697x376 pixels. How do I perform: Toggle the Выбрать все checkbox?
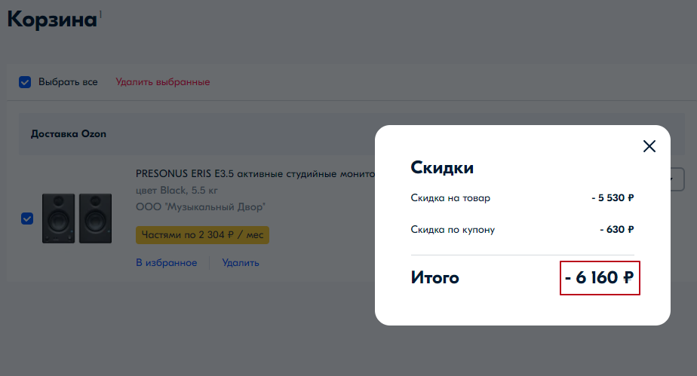point(25,82)
